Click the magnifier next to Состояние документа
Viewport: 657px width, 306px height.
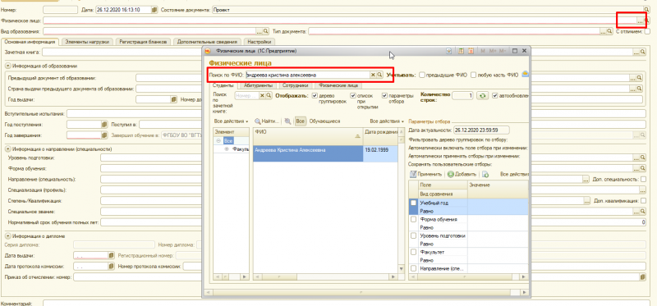coord(646,10)
